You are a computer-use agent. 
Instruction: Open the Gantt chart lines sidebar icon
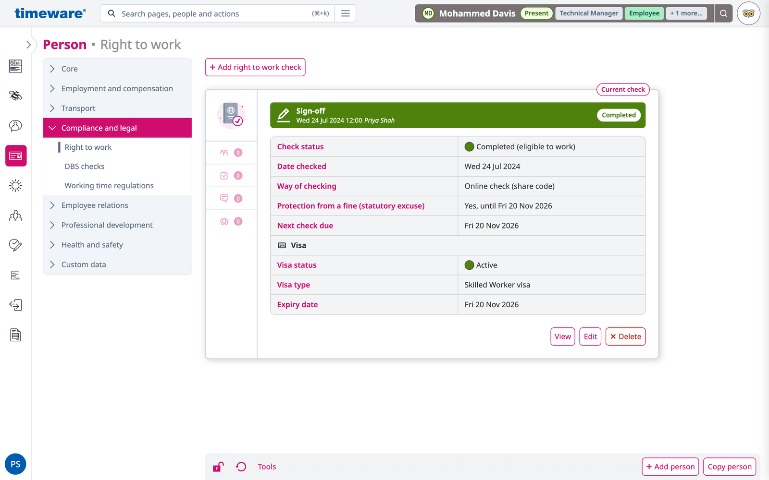coord(15,276)
